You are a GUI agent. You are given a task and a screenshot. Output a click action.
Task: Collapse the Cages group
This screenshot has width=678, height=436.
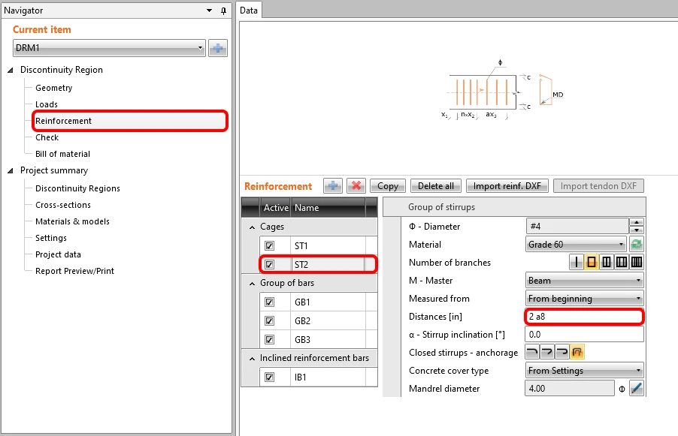tap(252, 227)
